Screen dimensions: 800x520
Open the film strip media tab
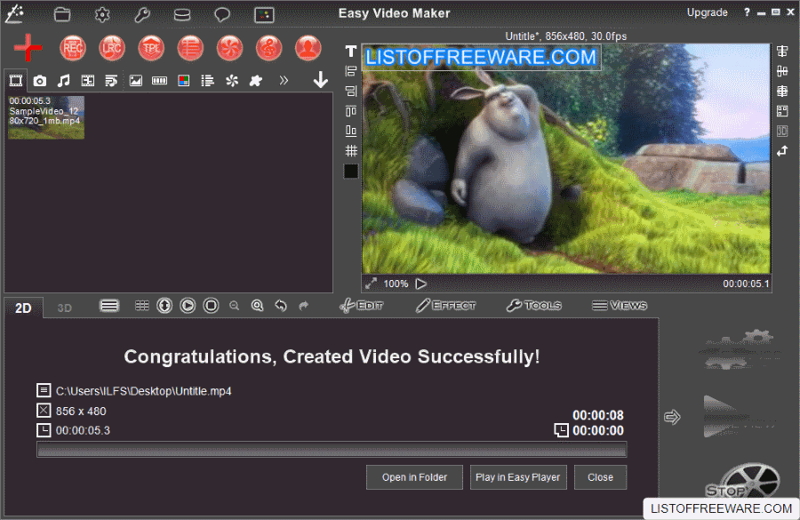[x=88, y=80]
